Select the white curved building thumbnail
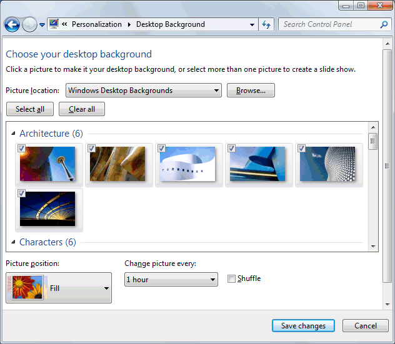 click(187, 164)
